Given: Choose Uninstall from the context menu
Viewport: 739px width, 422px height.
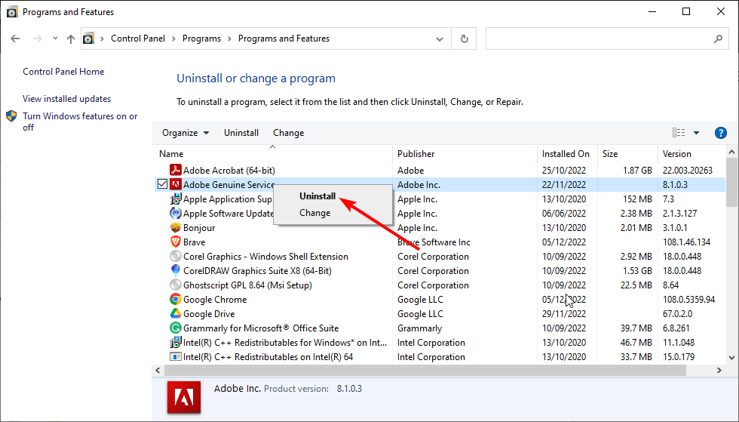Looking at the screenshot, I should coord(317,196).
